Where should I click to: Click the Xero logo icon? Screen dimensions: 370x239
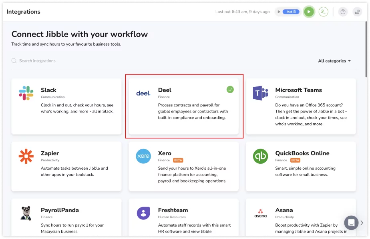pos(143,156)
